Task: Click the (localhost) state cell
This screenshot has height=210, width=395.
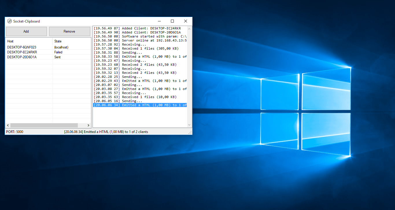Action: tap(61, 47)
